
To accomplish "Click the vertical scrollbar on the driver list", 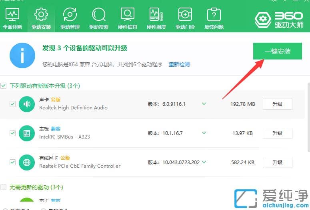I will tap(308, 116).
